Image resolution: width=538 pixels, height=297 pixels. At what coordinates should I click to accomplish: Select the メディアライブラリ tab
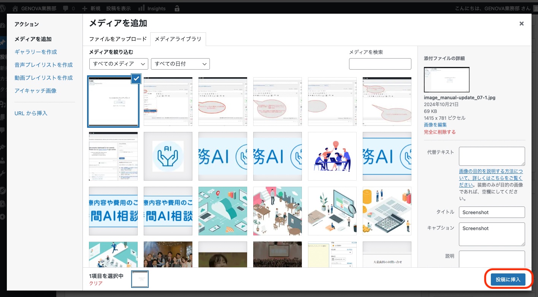coord(178,39)
